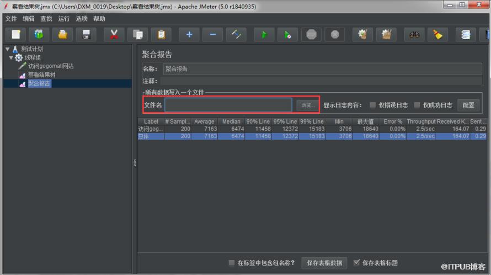This screenshot has width=491, height=275.
Task: Click the filename input field
Action: (228, 105)
